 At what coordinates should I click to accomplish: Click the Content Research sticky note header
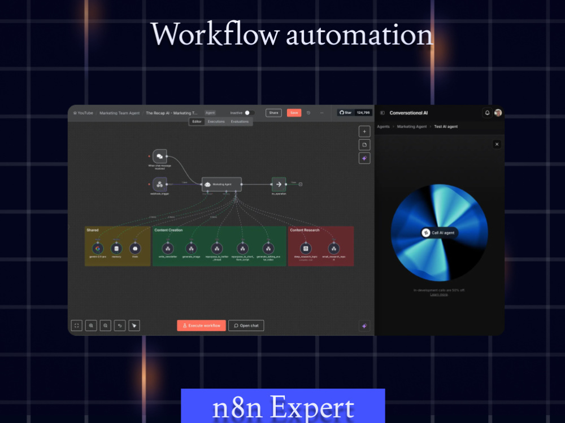click(x=305, y=230)
